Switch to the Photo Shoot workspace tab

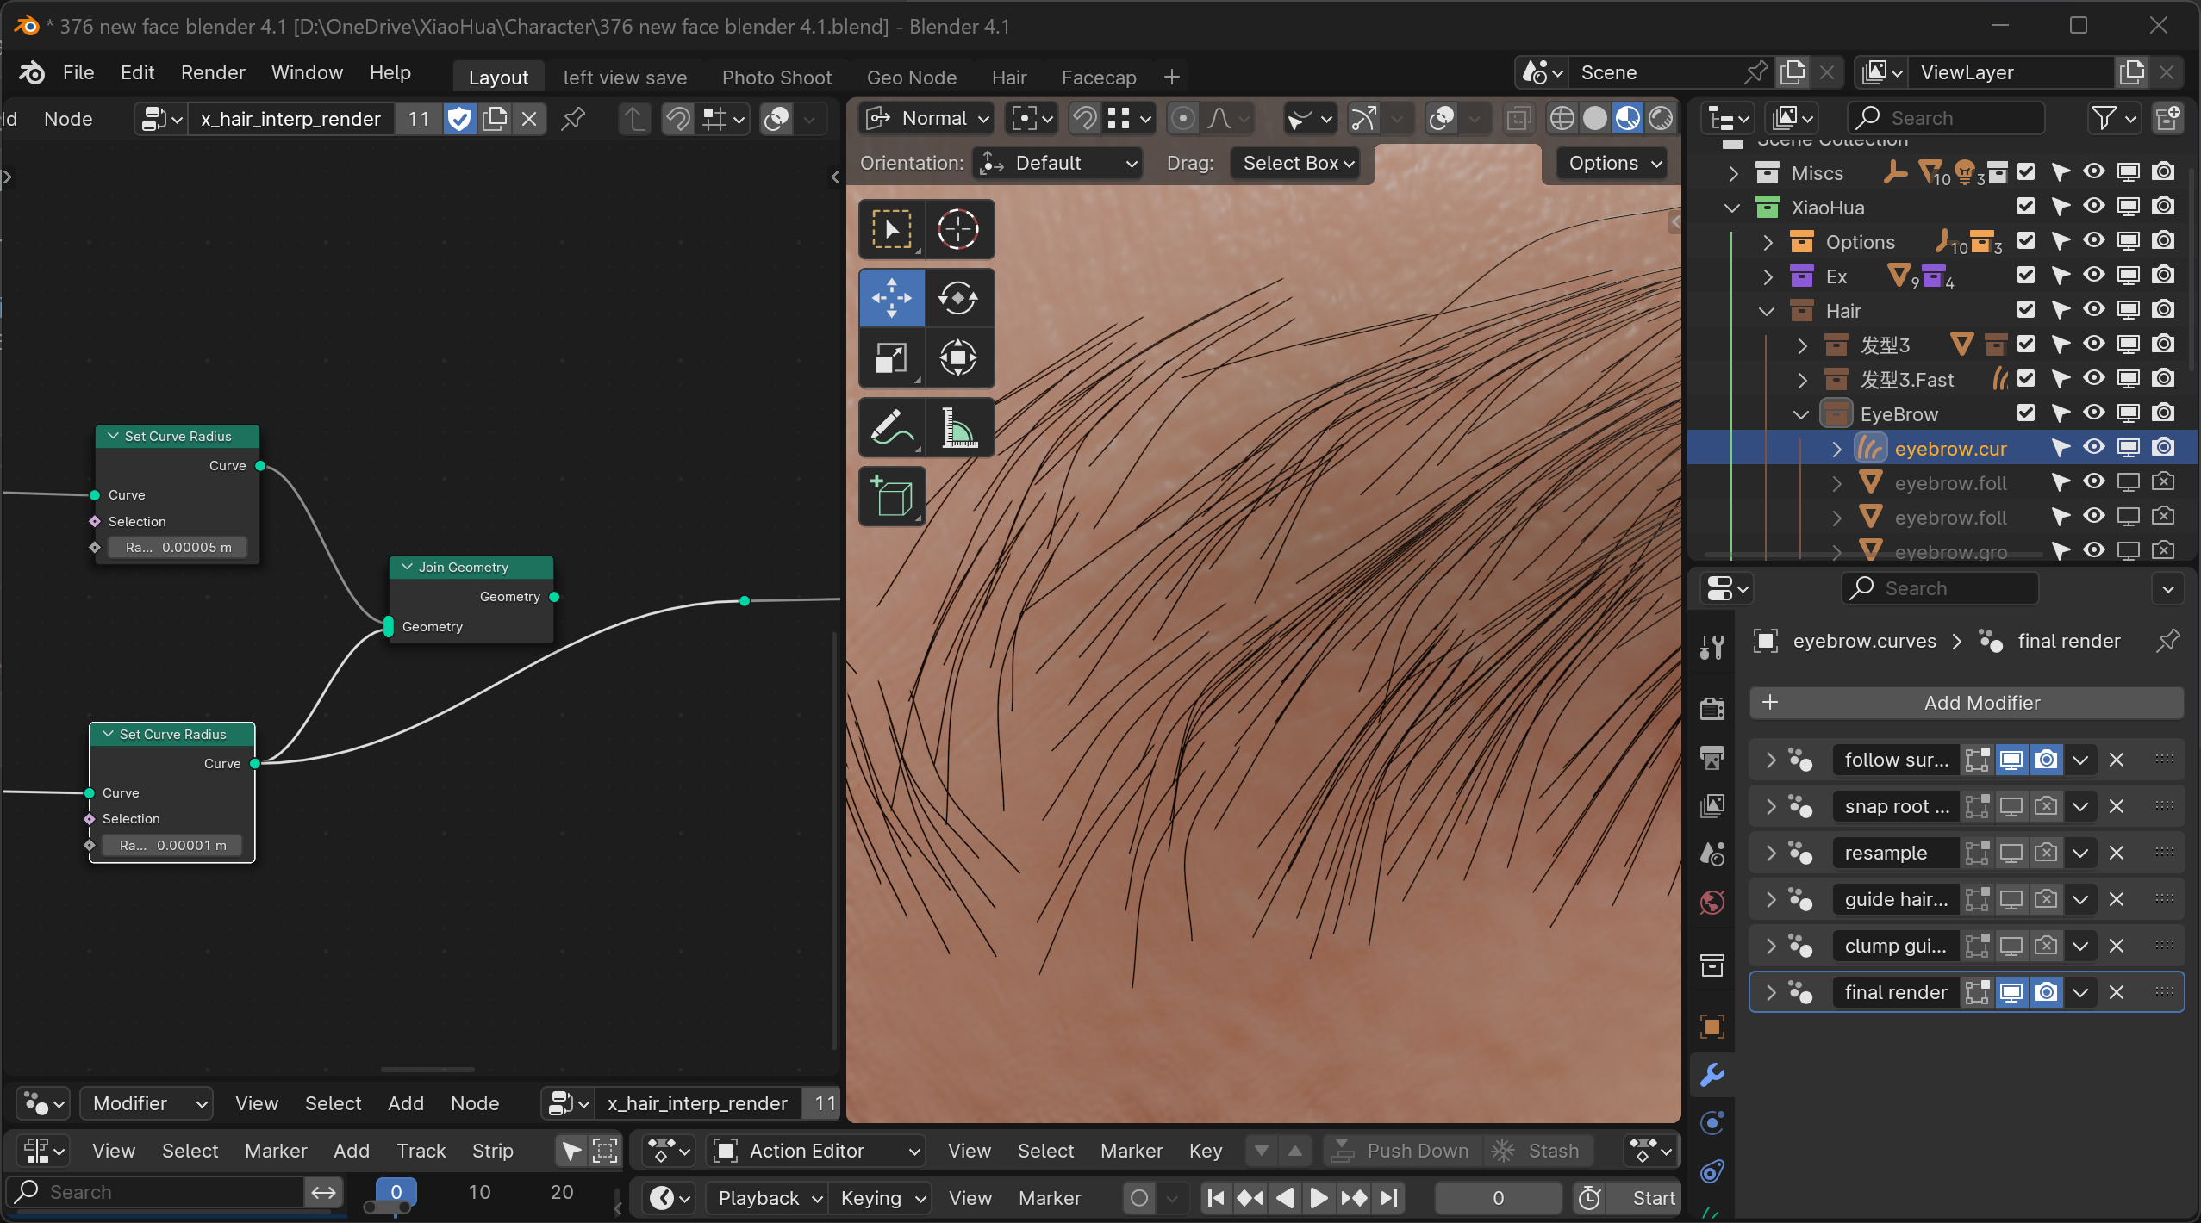tap(776, 77)
